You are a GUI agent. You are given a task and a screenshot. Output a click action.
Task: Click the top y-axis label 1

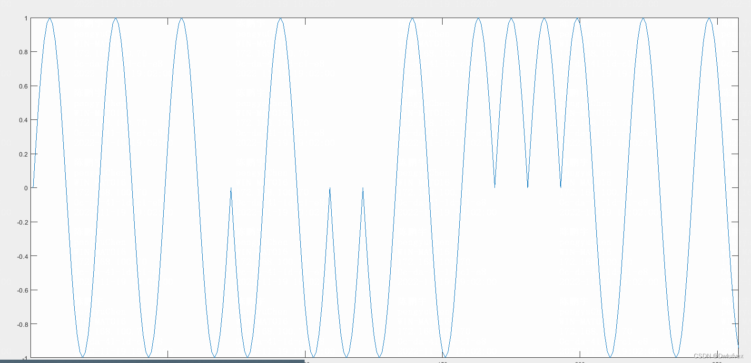click(x=26, y=19)
